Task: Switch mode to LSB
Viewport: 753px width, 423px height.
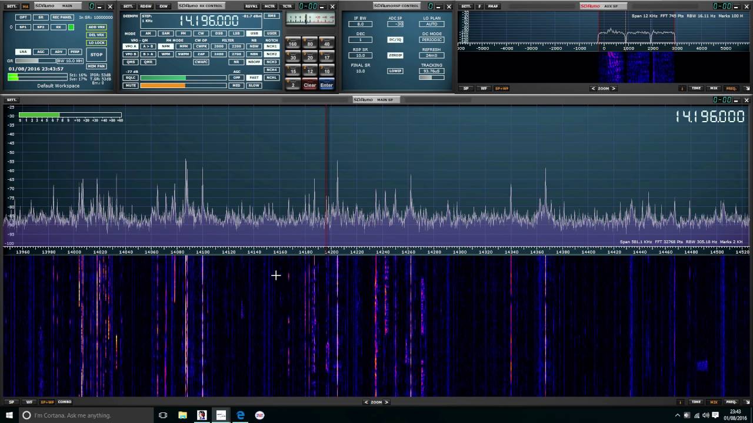Action: click(x=236, y=33)
